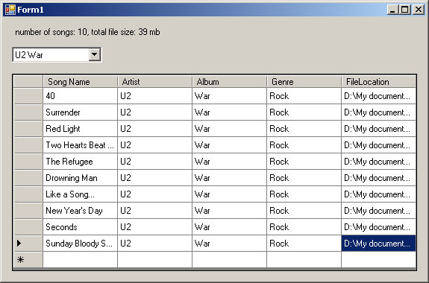This screenshot has height=283, width=429.
Task: Click the highlighted FileLocation cell
Action: (379, 243)
